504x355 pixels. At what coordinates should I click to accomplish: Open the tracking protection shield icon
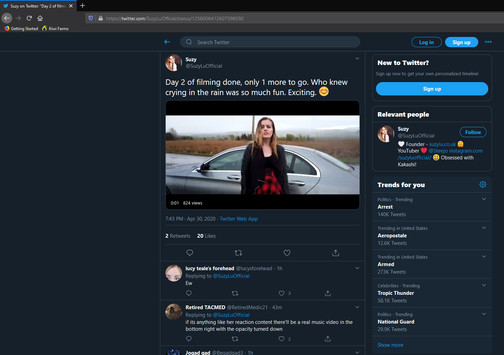(x=91, y=18)
